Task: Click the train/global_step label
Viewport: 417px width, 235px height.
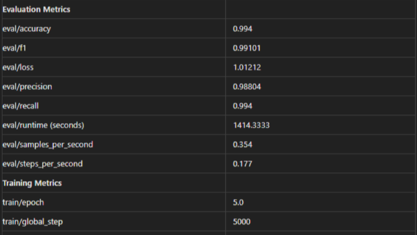Action: 33,222
